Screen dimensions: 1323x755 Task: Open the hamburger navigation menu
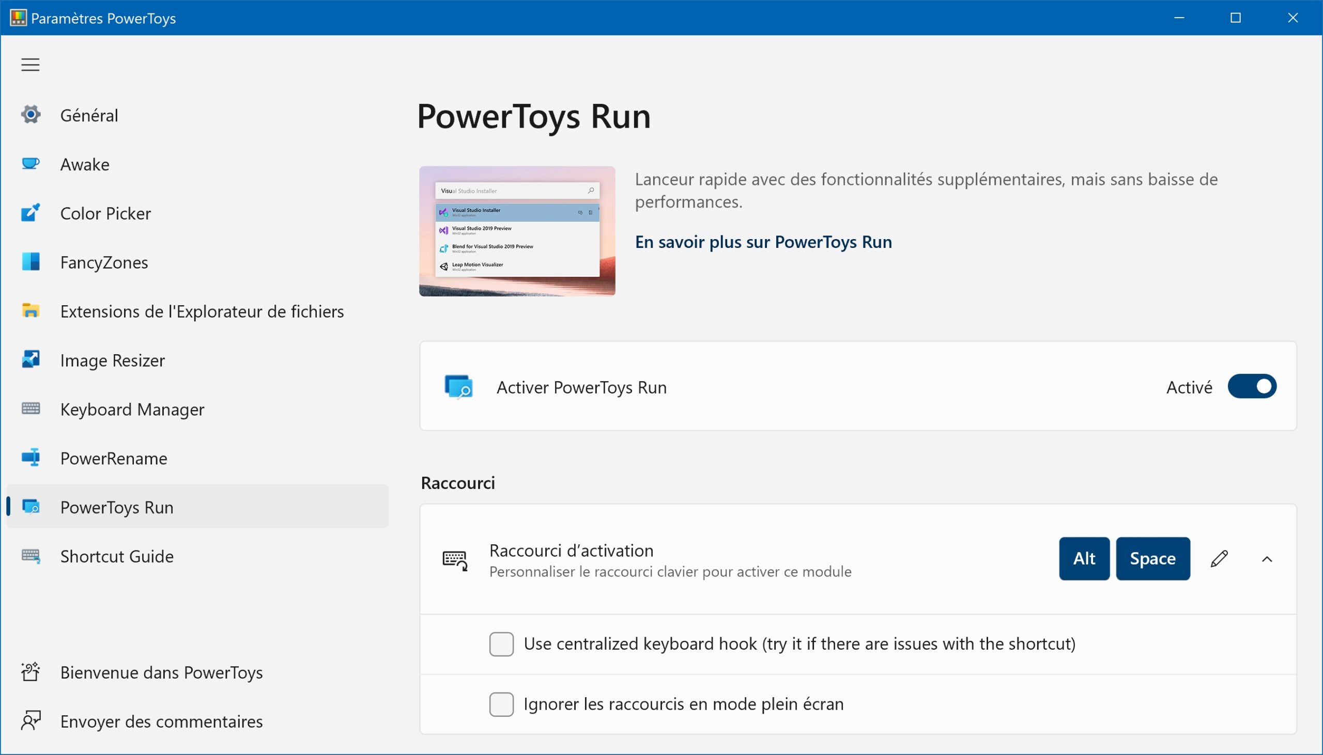tap(30, 65)
